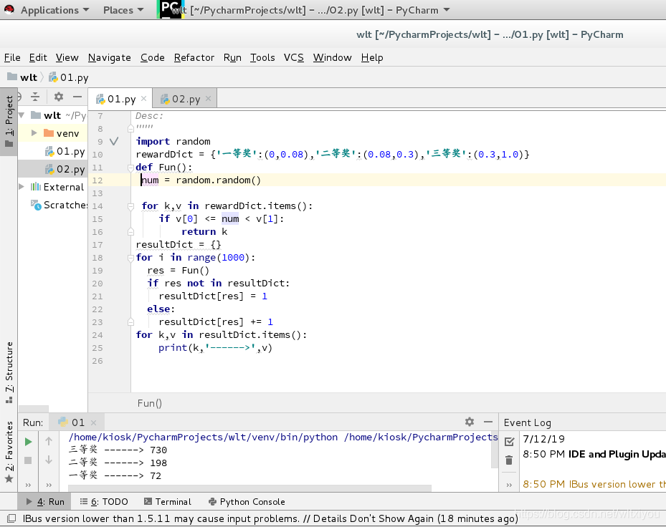This screenshot has height=527, width=666.
Task: Close the 01 run tab
Action: 93,422
